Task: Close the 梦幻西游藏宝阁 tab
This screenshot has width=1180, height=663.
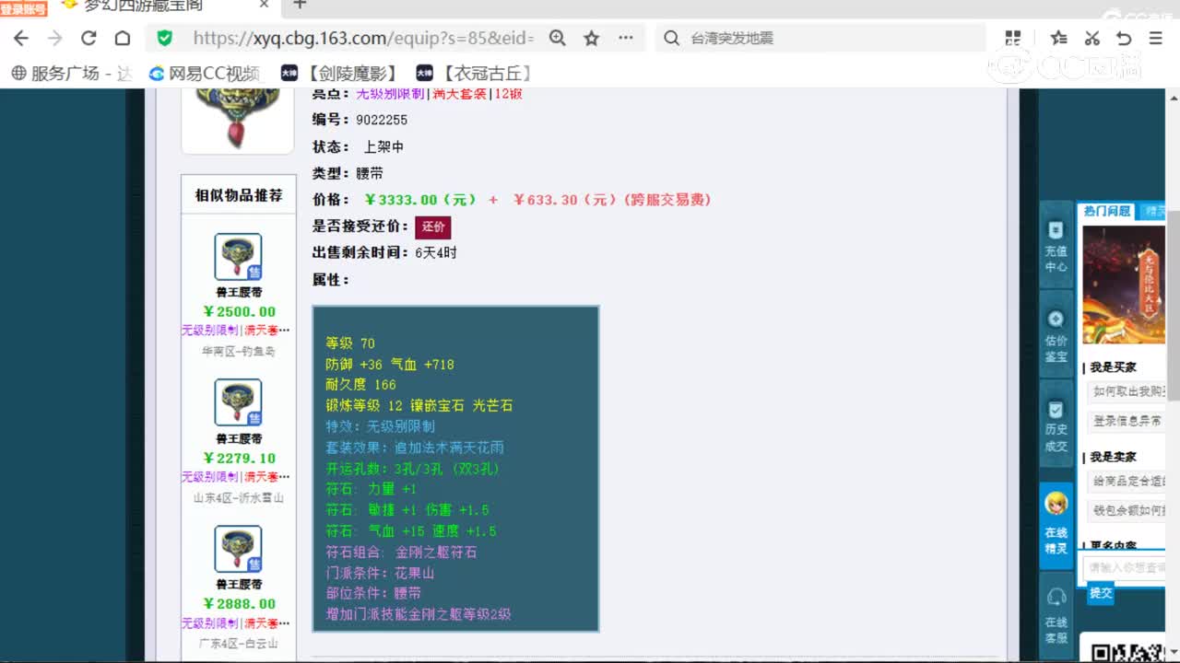Action: [265, 5]
